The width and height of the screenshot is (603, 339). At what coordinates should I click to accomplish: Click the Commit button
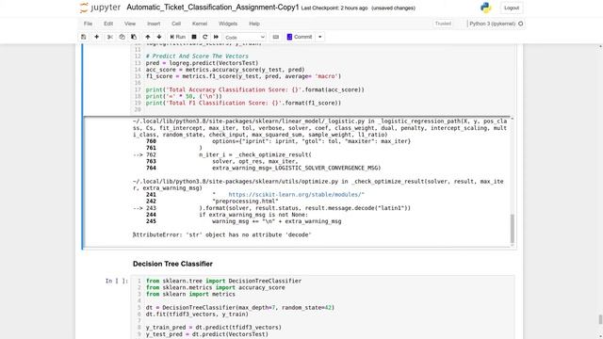coord(300,37)
